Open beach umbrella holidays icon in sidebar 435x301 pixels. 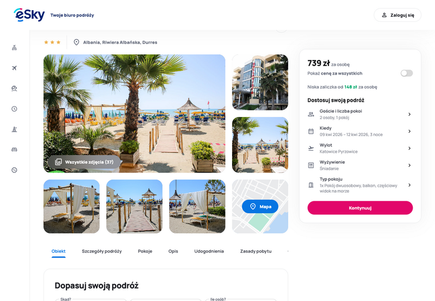point(15,88)
